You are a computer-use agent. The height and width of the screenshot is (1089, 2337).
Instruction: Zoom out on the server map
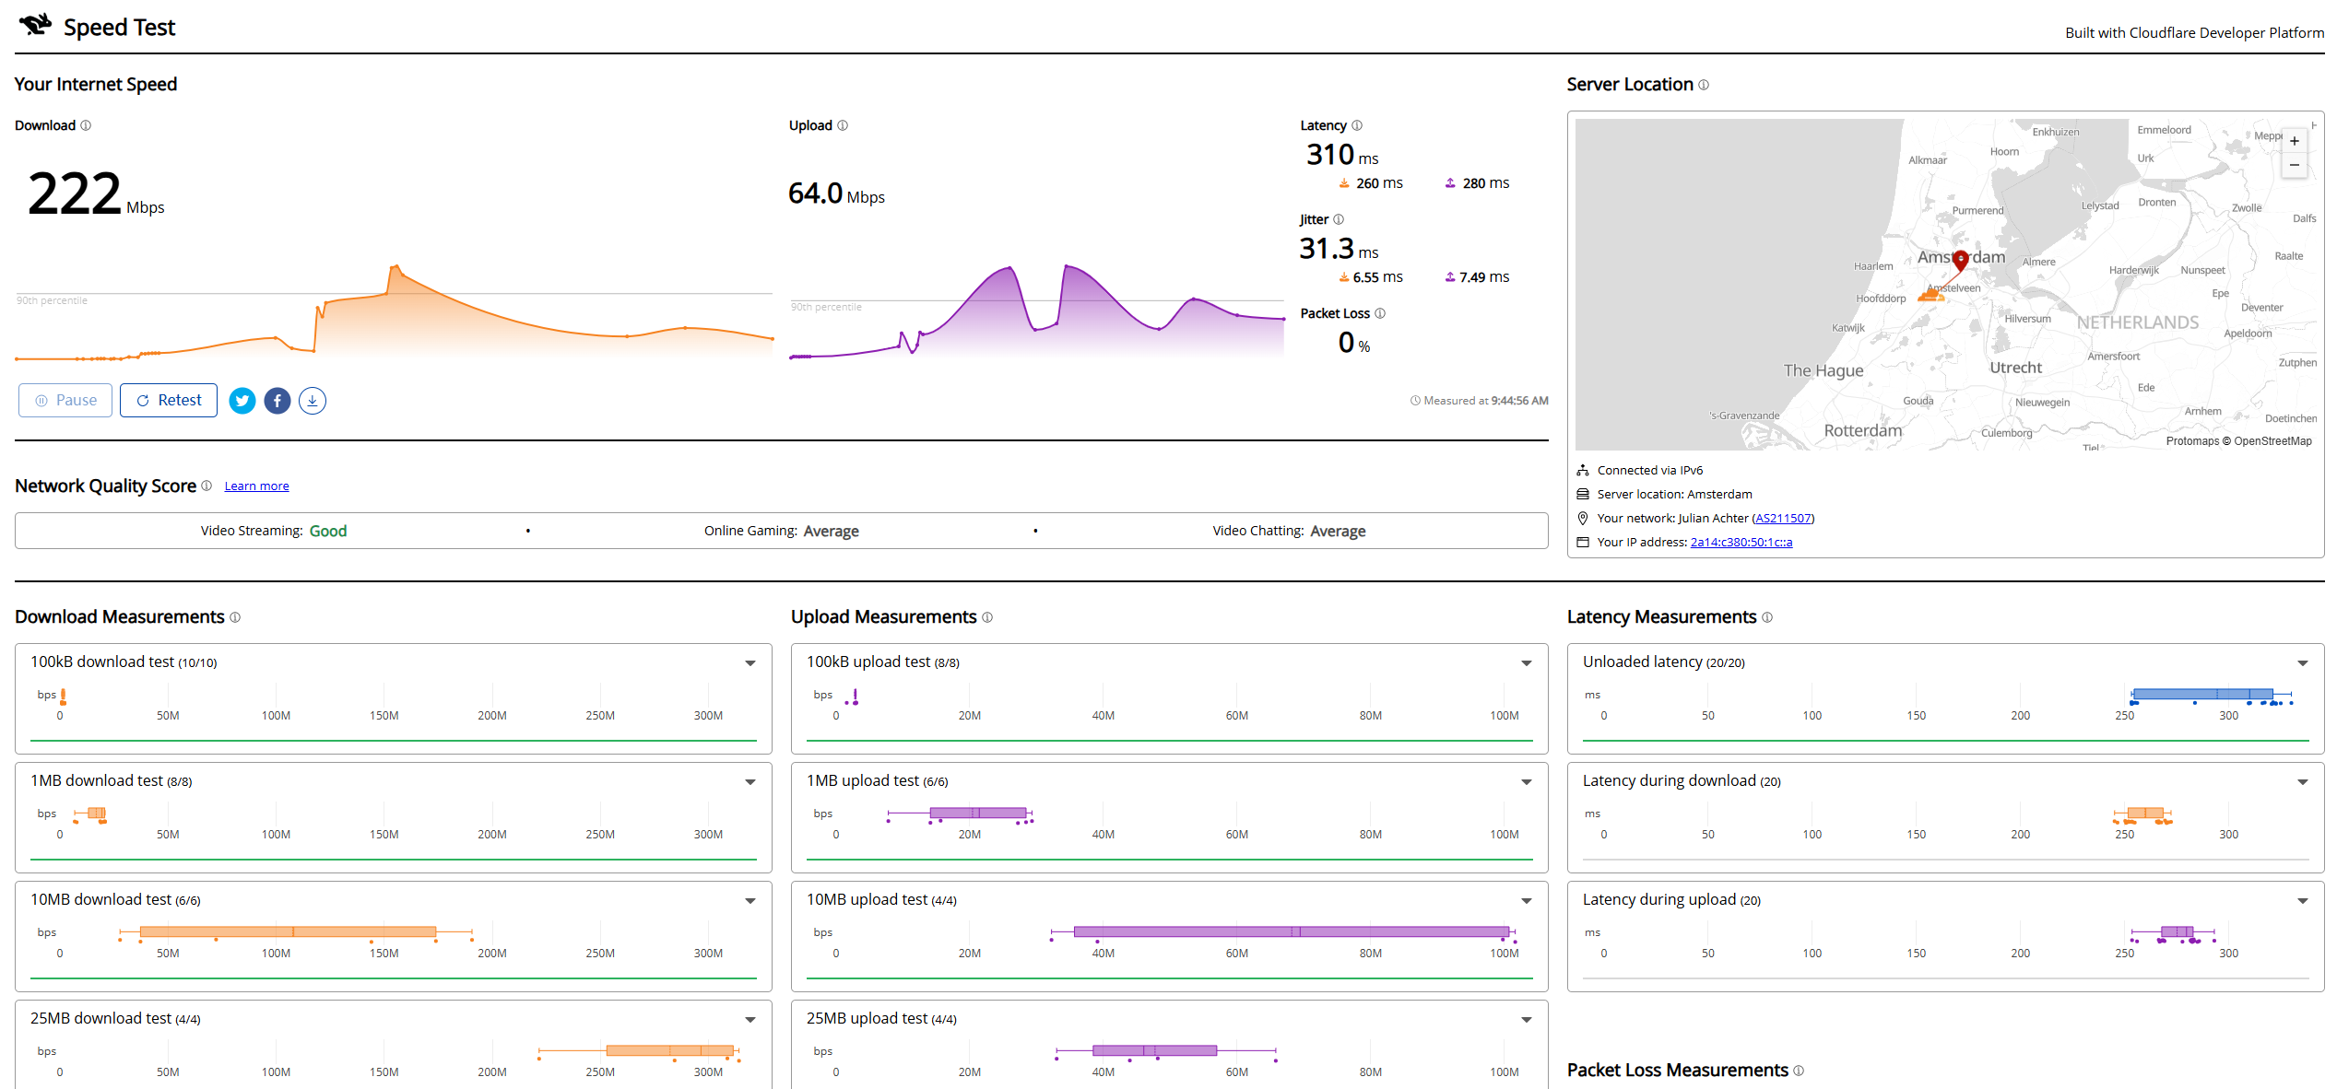tap(2295, 165)
